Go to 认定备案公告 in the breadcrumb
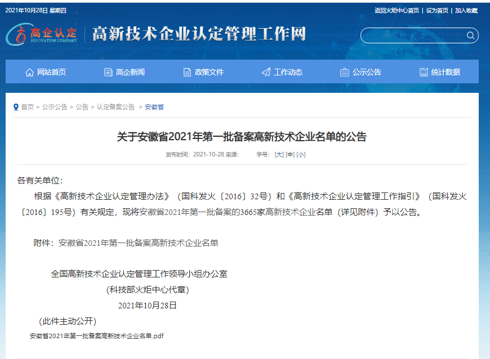 (x=115, y=107)
